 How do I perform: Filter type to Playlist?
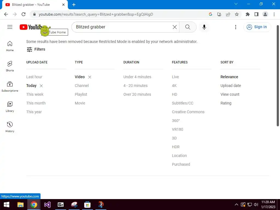click(x=81, y=94)
